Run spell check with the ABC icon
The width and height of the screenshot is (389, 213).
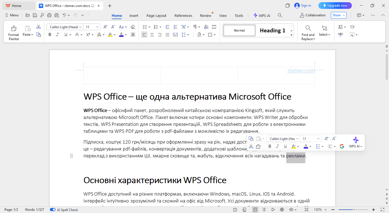coord(341,35)
